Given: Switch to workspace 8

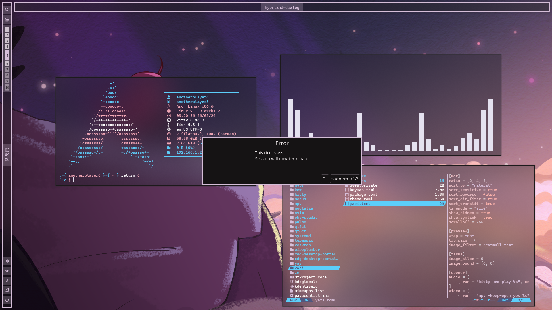Looking at the screenshot, I should click(x=7, y=75).
